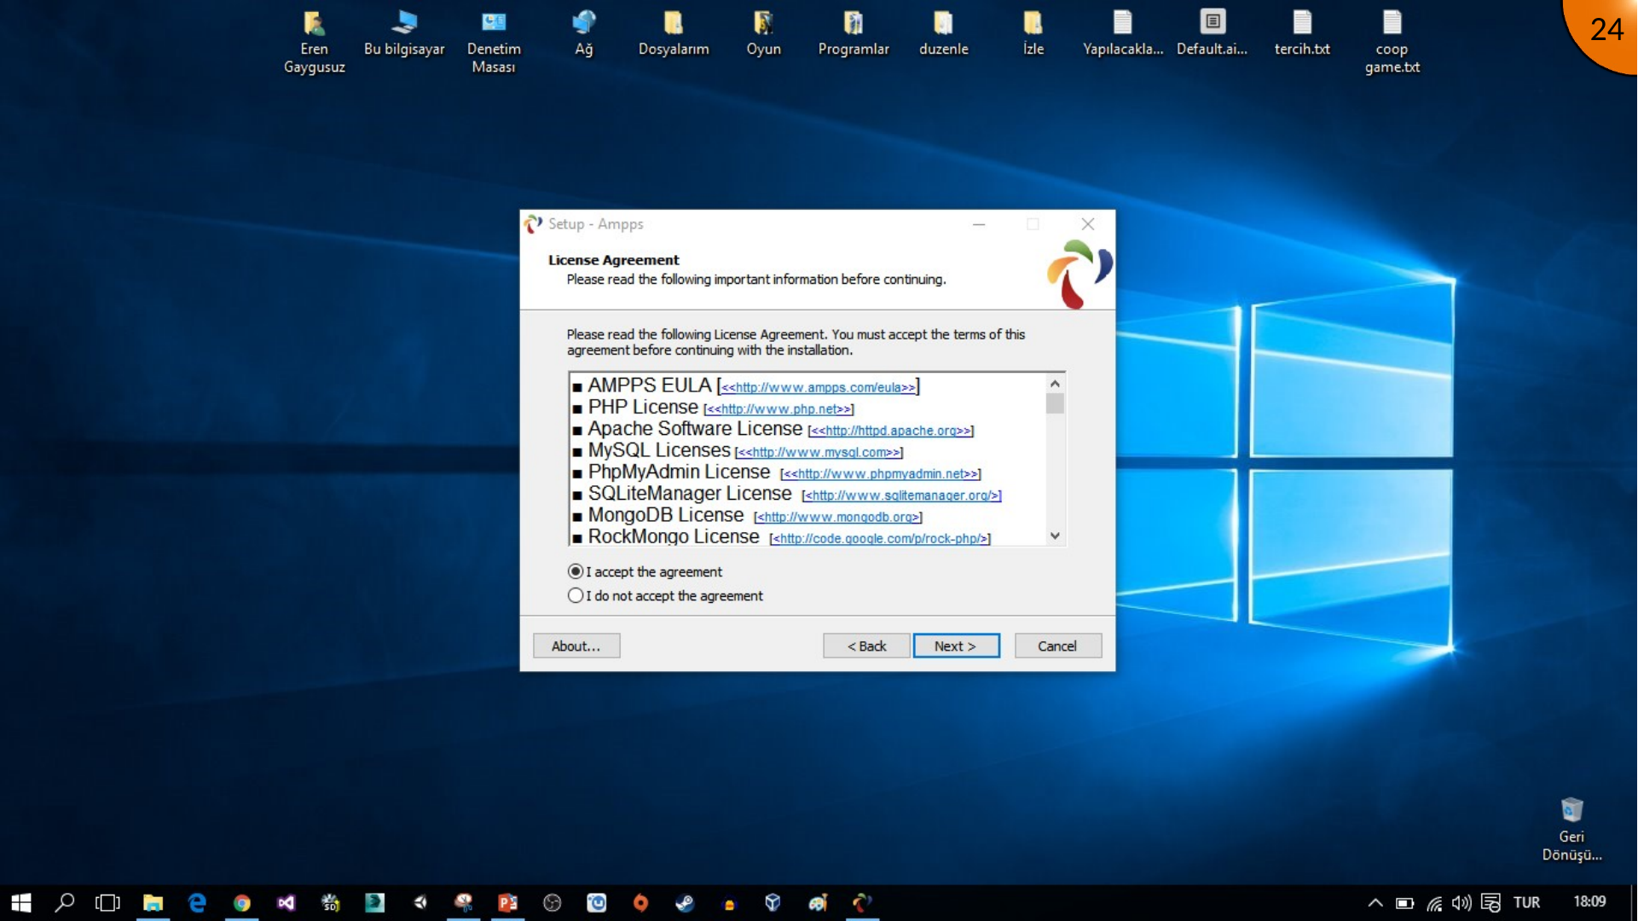Open the PHP License link
The height and width of the screenshot is (921, 1638).
778,409
